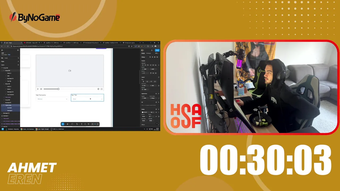Open the Assets tab in left panel
This screenshot has width=340, height=191.
tap(6, 58)
